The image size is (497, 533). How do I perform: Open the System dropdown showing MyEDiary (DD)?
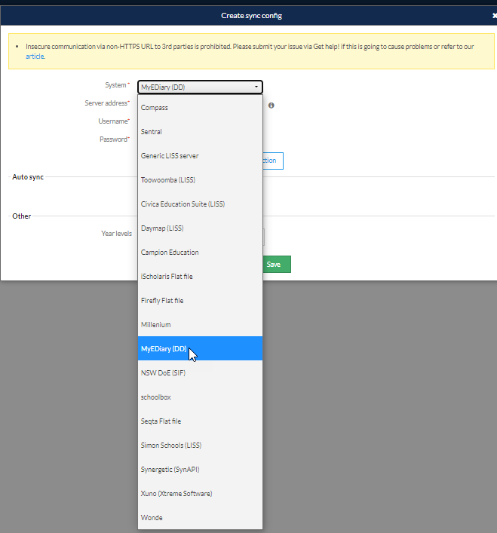200,87
